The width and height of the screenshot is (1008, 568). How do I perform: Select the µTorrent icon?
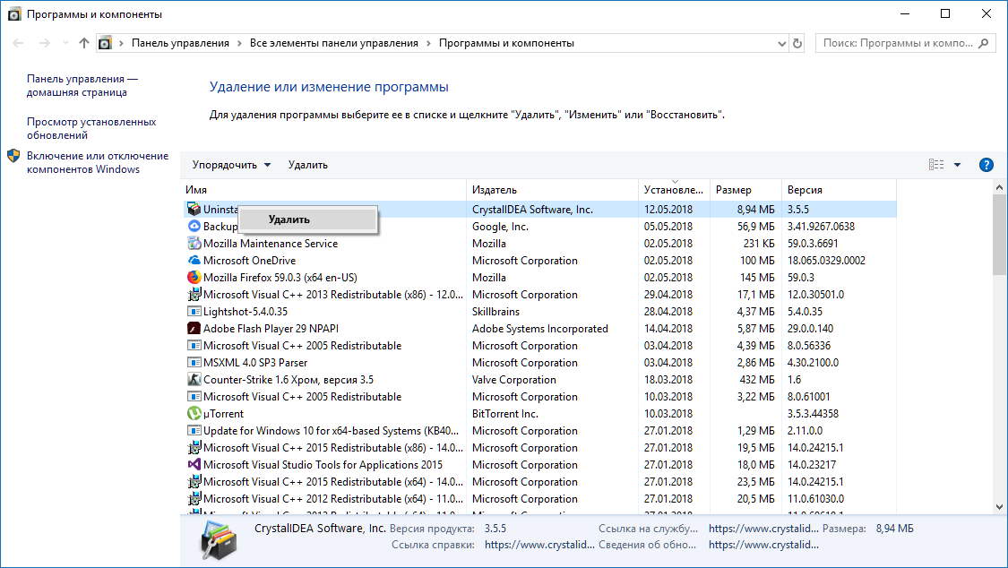(194, 413)
